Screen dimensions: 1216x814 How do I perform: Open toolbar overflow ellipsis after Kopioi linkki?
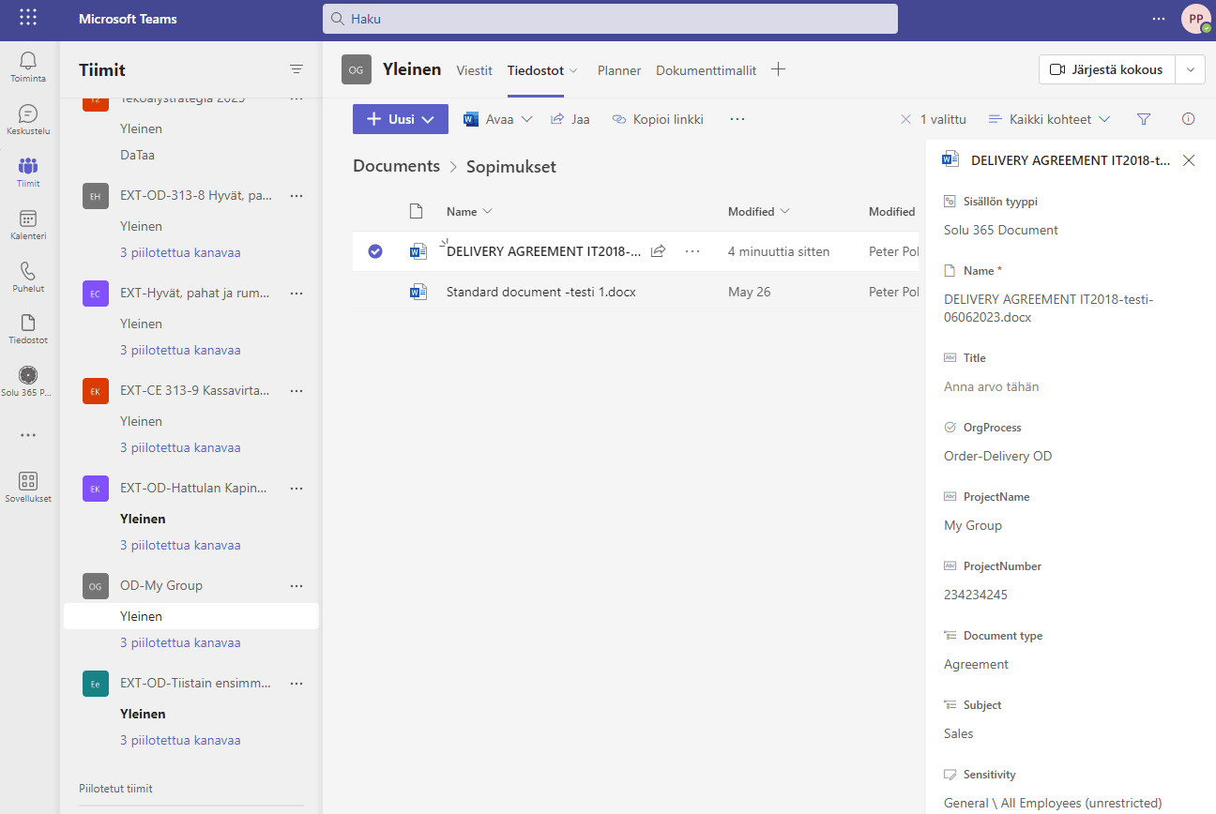[x=737, y=119]
